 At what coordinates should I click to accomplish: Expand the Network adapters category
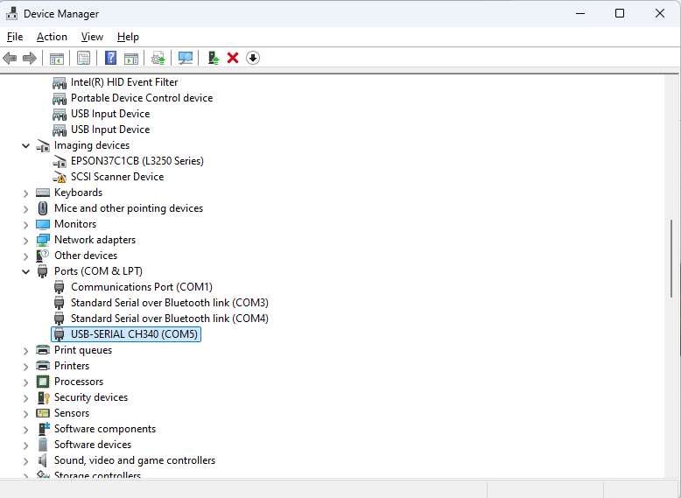pos(26,240)
